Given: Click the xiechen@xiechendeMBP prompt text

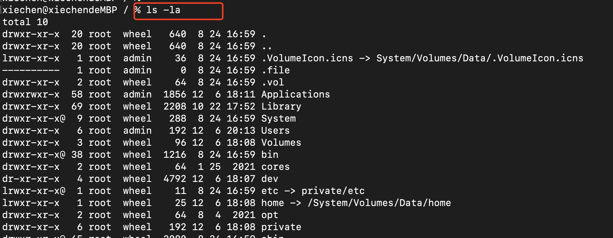Looking at the screenshot, I should [60, 10].
